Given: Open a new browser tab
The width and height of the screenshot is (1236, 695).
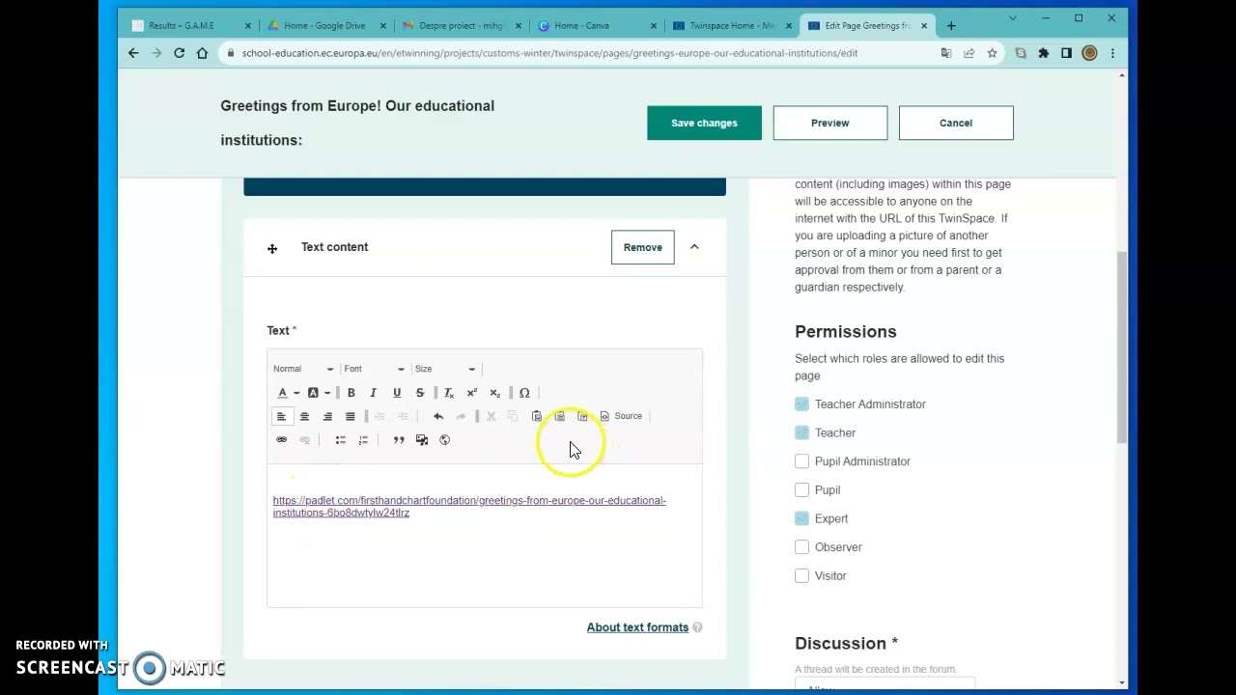Looking at the screenshot, I should [951, 25].
